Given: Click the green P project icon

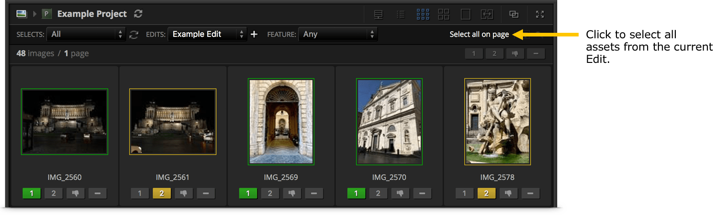Looking at the screenshot, I should [x=46, y=14].
